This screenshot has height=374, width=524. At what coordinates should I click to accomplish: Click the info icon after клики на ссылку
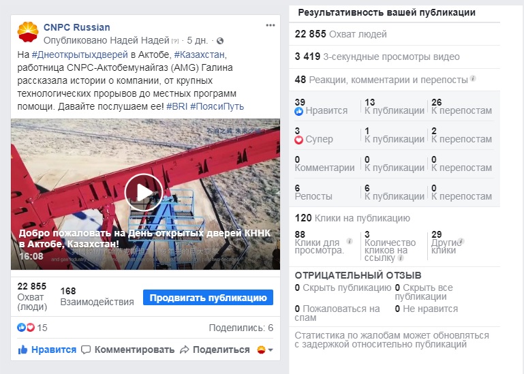pyautogui.click(x=401, y=258)
